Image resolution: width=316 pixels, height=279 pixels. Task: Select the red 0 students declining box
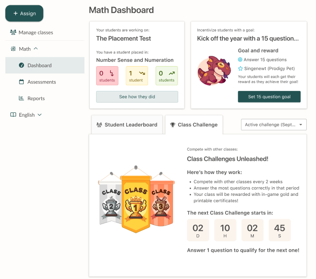[107, 76]
